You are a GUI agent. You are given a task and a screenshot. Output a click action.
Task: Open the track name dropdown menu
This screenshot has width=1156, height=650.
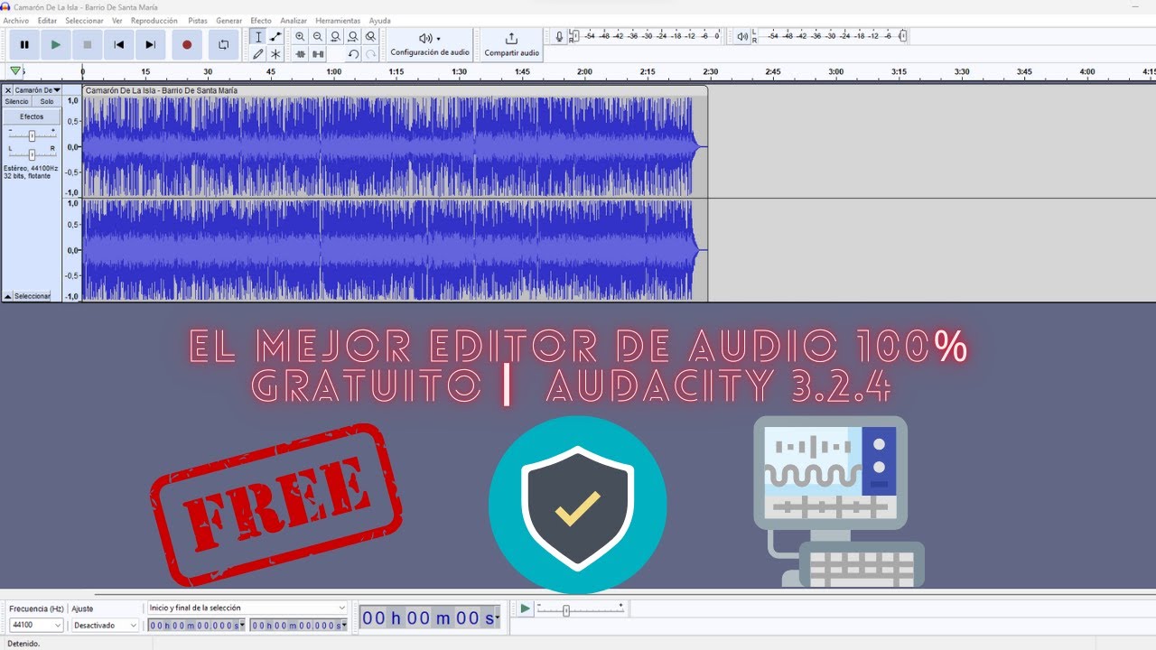38,90
